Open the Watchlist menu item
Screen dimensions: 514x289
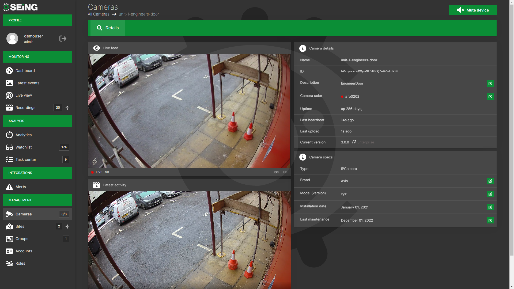(x=24, y=147)
